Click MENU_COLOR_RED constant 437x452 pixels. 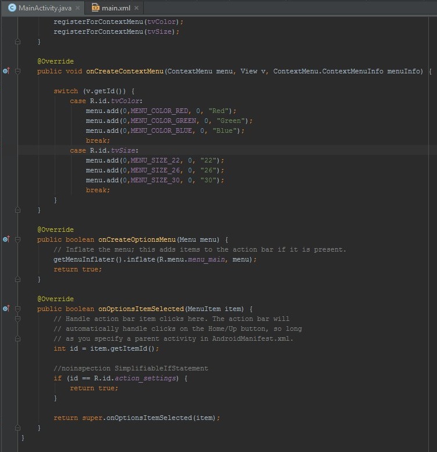tap(159, 111)
